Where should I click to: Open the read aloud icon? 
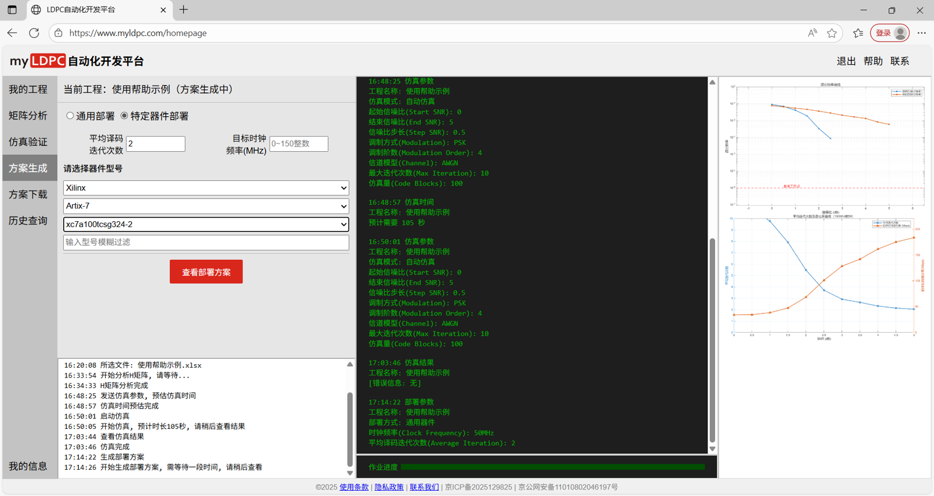[x=813, y=33]
